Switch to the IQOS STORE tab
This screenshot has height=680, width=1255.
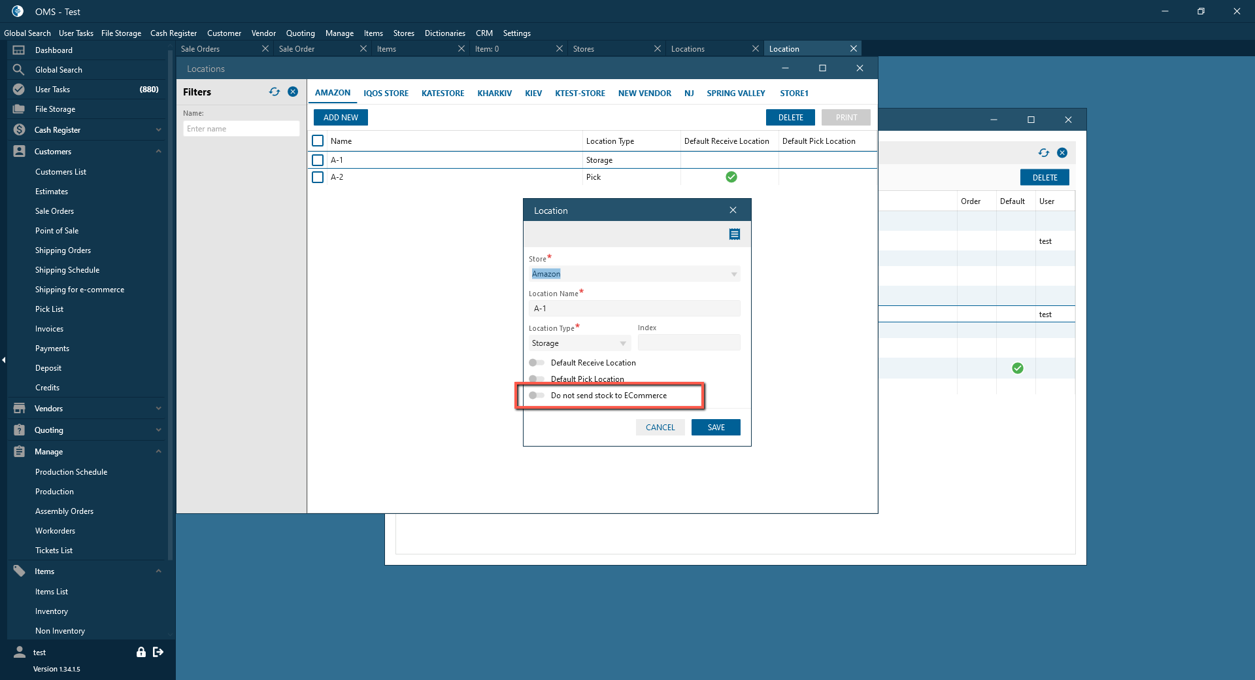tap(386, 93)
